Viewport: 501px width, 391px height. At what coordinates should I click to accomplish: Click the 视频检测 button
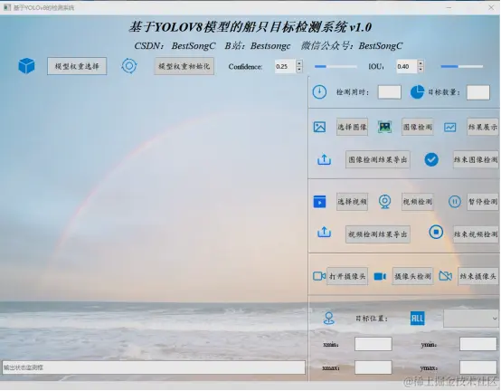coord(418,202)
